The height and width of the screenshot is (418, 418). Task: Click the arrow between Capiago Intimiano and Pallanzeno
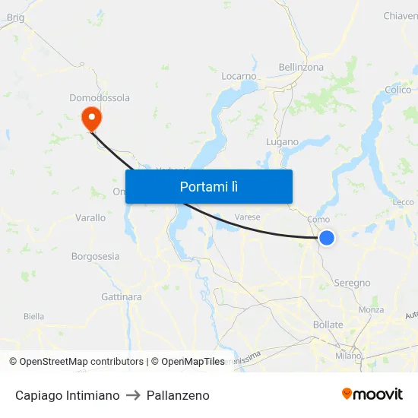click(x=133, y=395)
